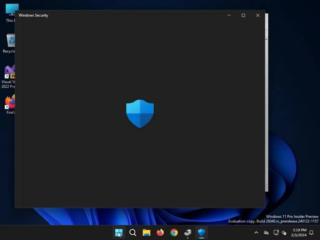Screen dimensions: 320x240
Task: Open Firefox from the taskbar
Action: [x=160, y=232]
